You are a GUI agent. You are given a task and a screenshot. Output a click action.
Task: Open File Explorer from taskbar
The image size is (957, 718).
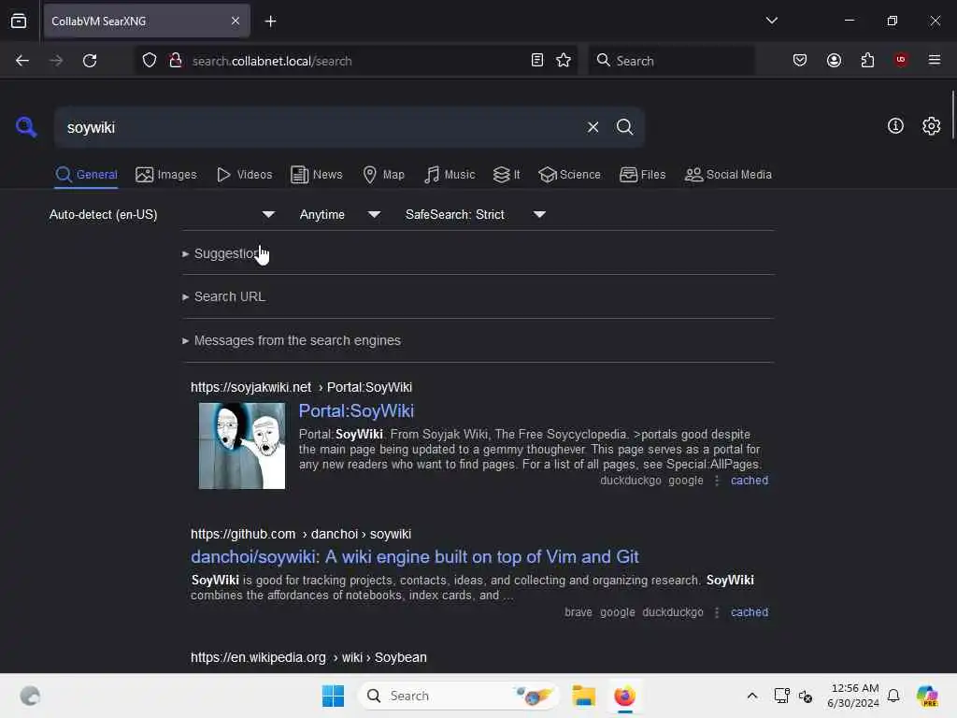pyautogui.click(x=583, y=696)
